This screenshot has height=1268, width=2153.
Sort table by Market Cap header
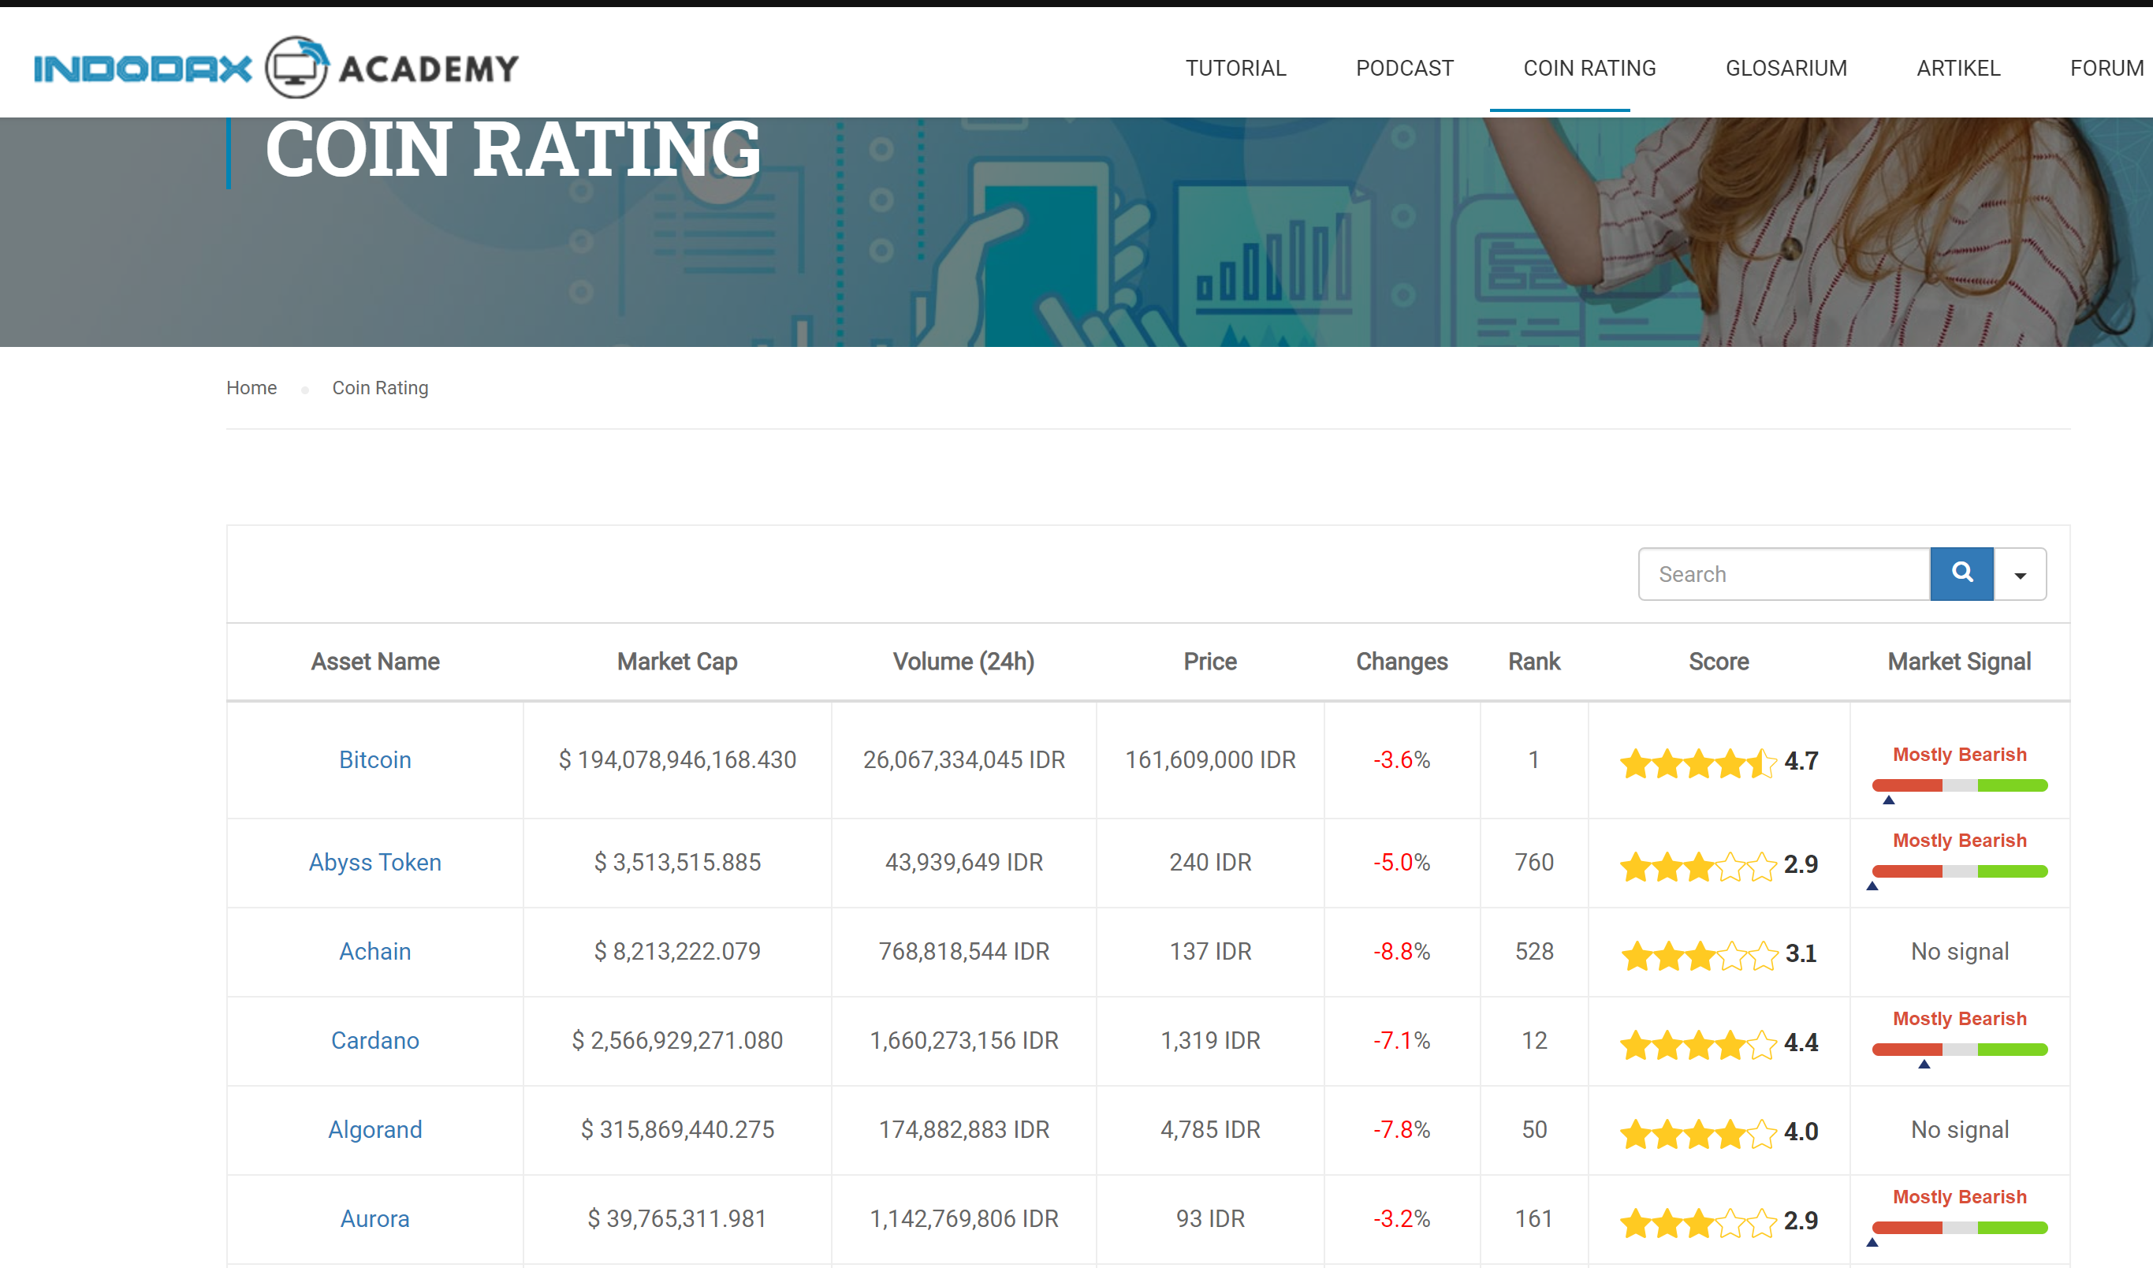point(676,662)
